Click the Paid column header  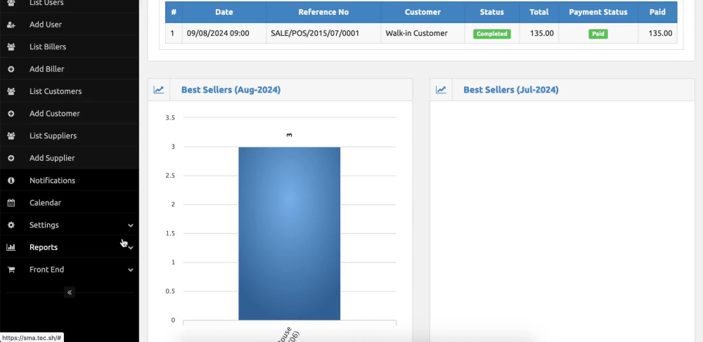pos(657,12)
